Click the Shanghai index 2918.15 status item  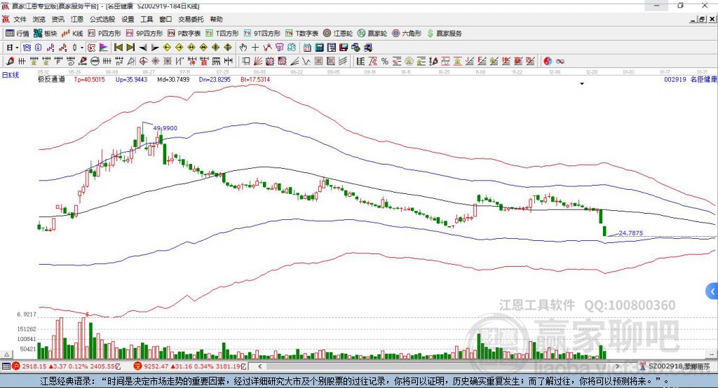tap(65, 366)
